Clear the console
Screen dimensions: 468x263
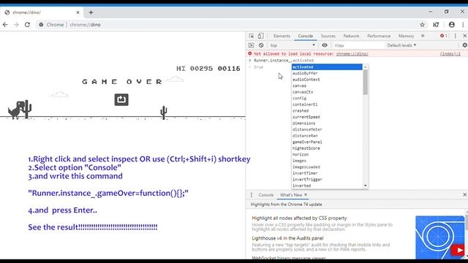tap(261, 45)
